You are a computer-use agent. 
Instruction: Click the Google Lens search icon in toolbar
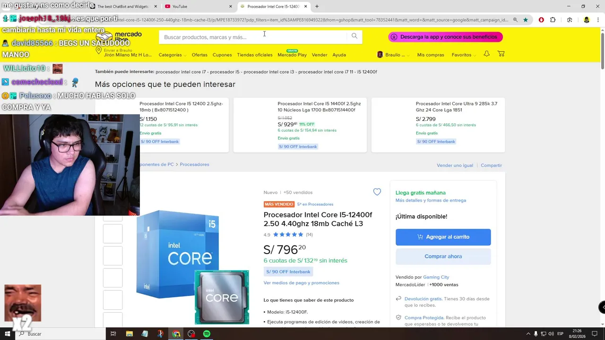pyautogui.click(x=570, y=20)
